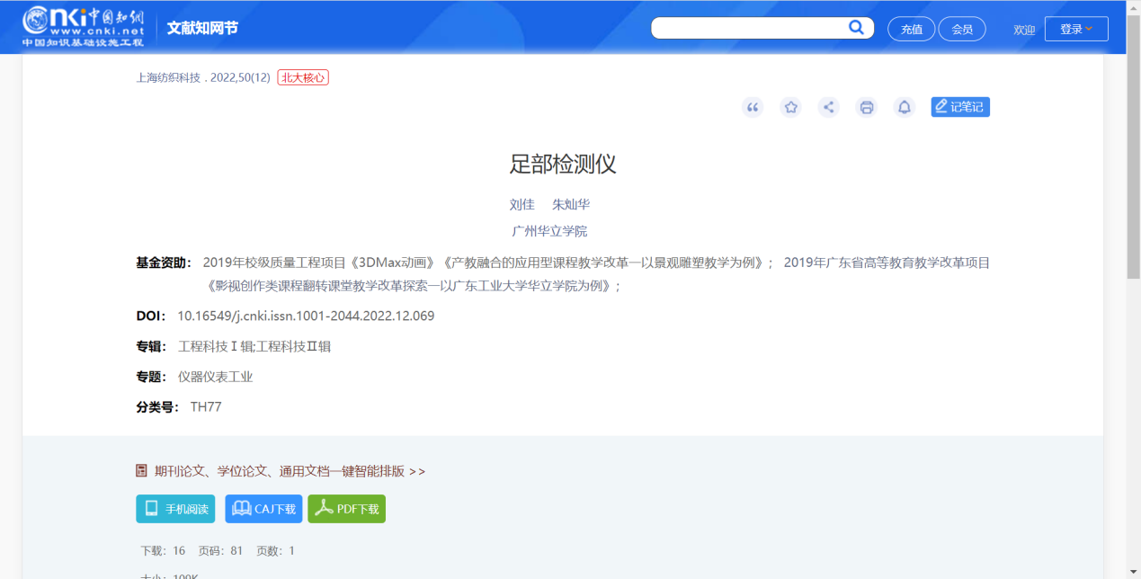
Task: Open 广州华立学院 institution link
Action: click(549, 231)
